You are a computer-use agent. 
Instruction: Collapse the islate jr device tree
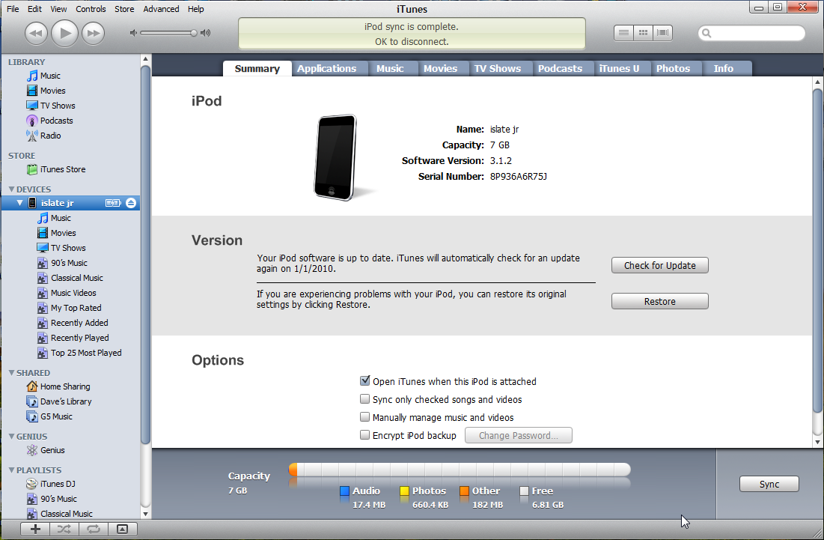(x=20, y=203)
